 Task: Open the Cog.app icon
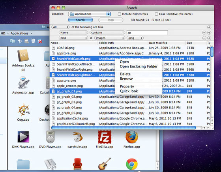coord(23,110)
